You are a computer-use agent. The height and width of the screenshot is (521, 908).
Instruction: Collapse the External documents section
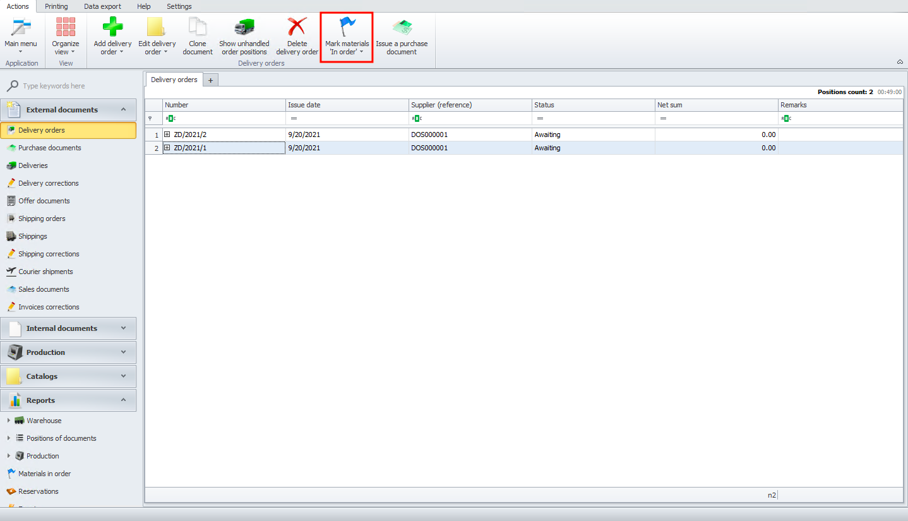coord(123,109)
